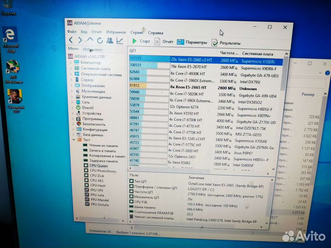Open Параметры settings button

(x=192, y=42)
